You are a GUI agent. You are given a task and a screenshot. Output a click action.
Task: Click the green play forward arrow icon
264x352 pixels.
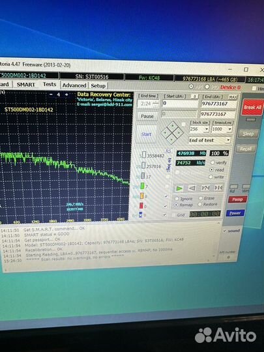[179, 188]
